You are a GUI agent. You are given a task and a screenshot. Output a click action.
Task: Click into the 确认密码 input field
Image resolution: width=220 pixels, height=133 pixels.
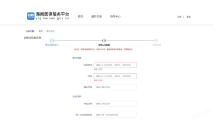(x=115, y=87)
